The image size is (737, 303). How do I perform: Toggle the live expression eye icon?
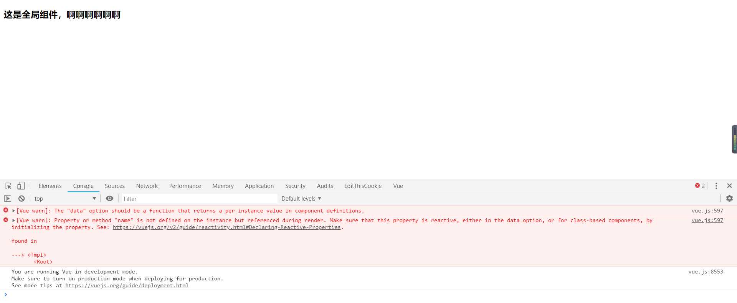click(109, 199)
